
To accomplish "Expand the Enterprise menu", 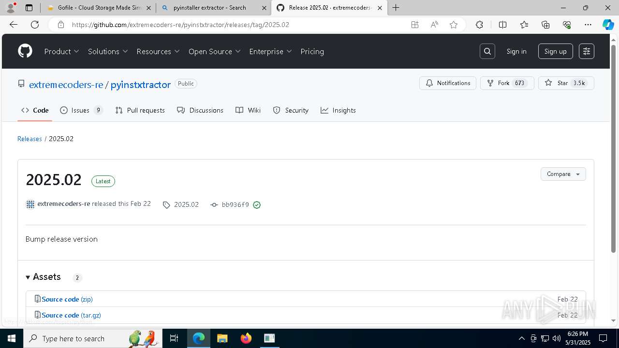I will (271, 51).
